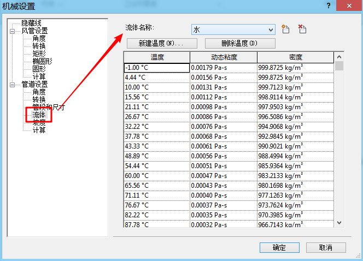363x261 pixels.
Task: Select 角度 under 风管设置
Action: [39, 38]
